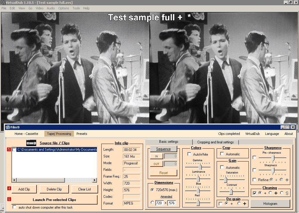The width and height of the screenshot is (299, 213).
Task: Click the red step 4 marker
Action: tap(9, 188)
